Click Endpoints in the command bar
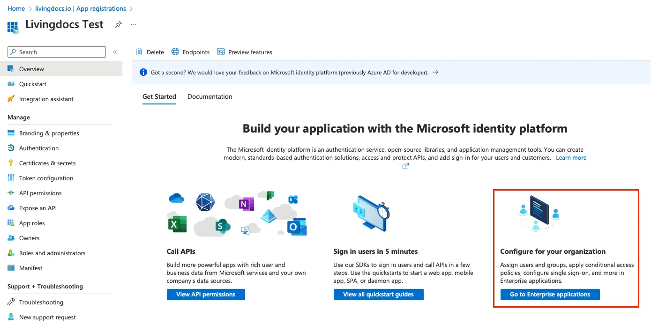The height and width of the screenshot is (325, 651). click(x=191, y=52)
